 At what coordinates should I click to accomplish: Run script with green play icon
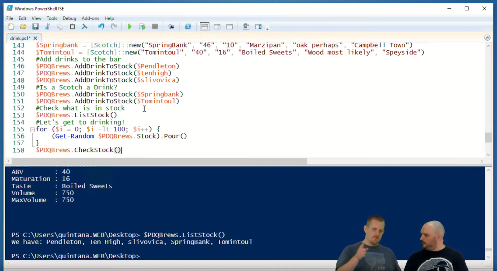[x=130, y=27]
